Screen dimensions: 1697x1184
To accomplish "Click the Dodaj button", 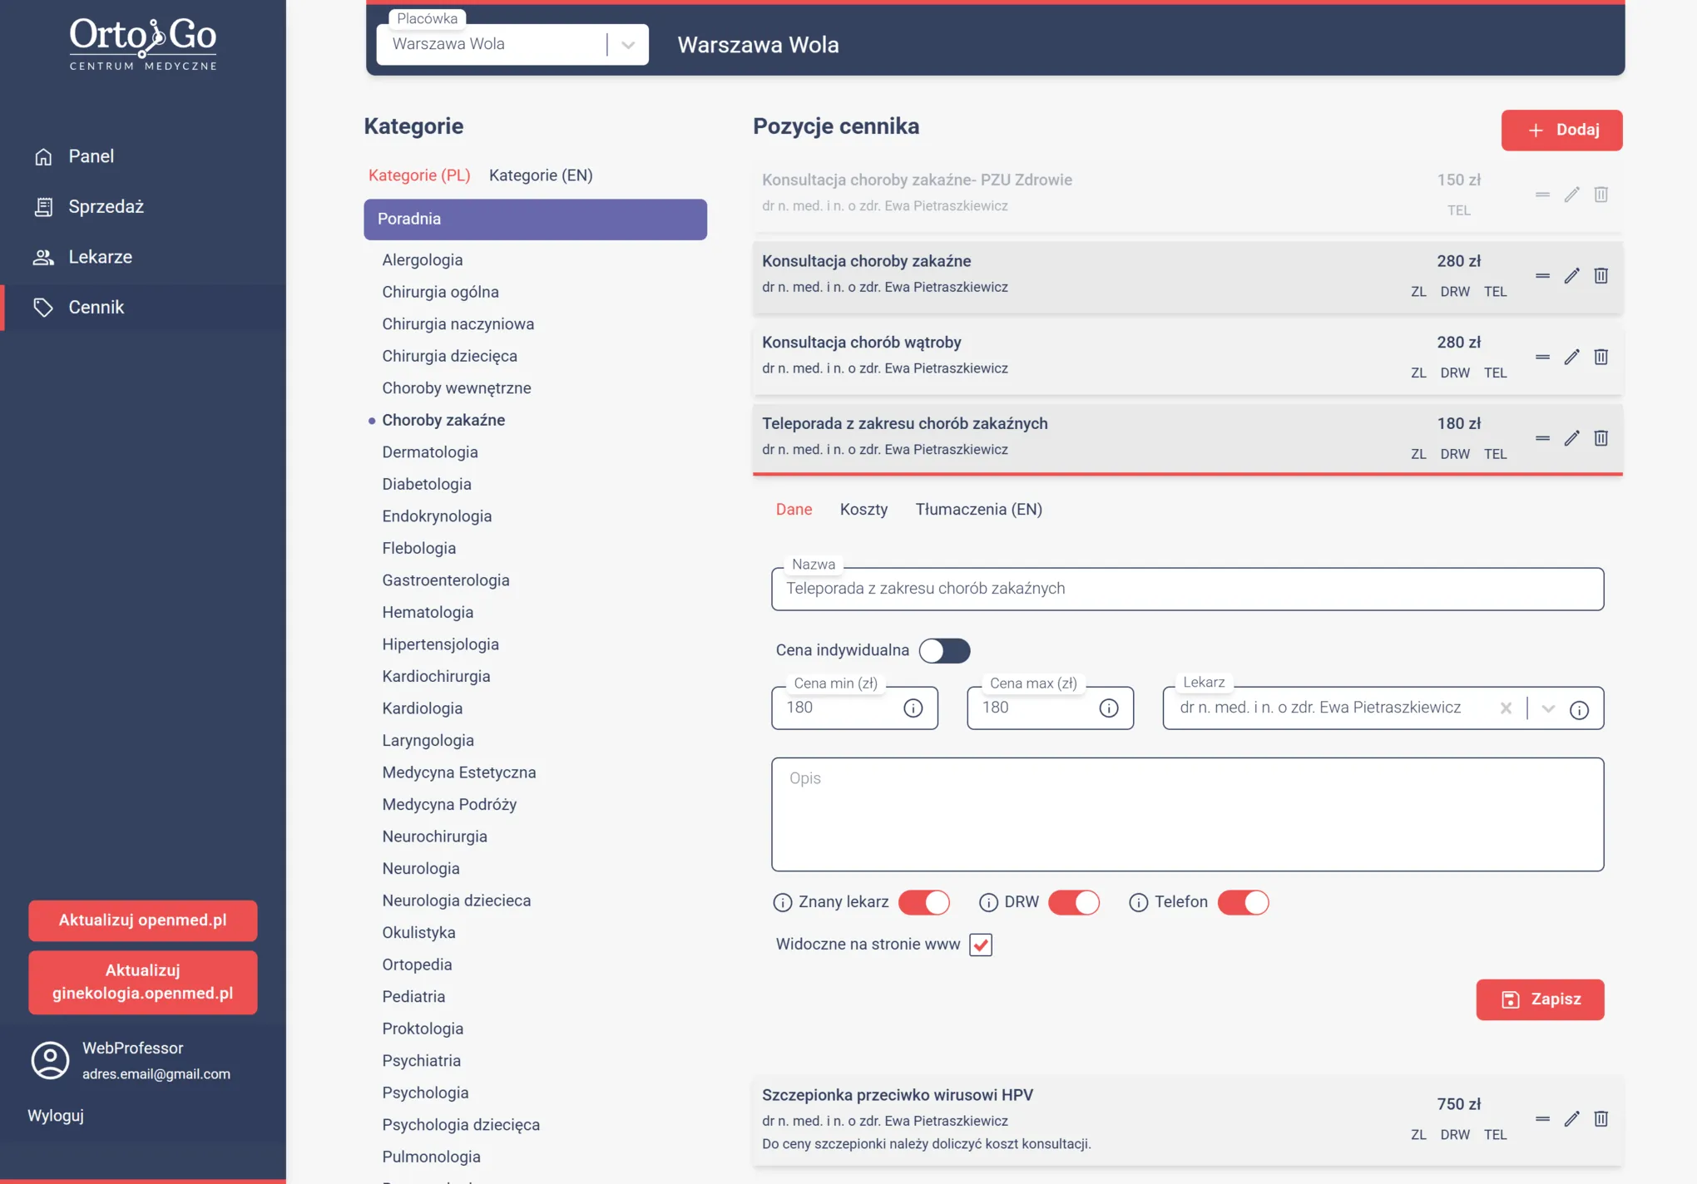I will [x=1561, y=130].
